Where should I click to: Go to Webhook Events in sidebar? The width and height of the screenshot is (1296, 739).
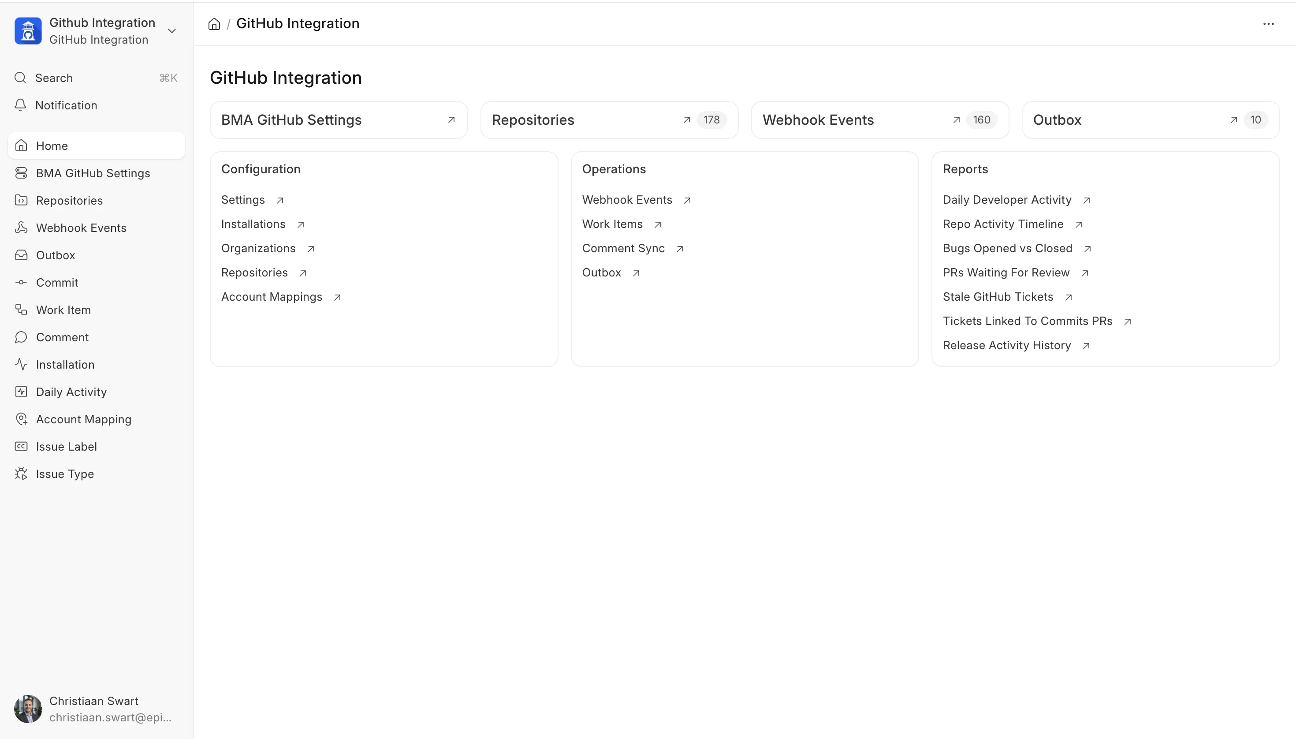tap(97, 228)
